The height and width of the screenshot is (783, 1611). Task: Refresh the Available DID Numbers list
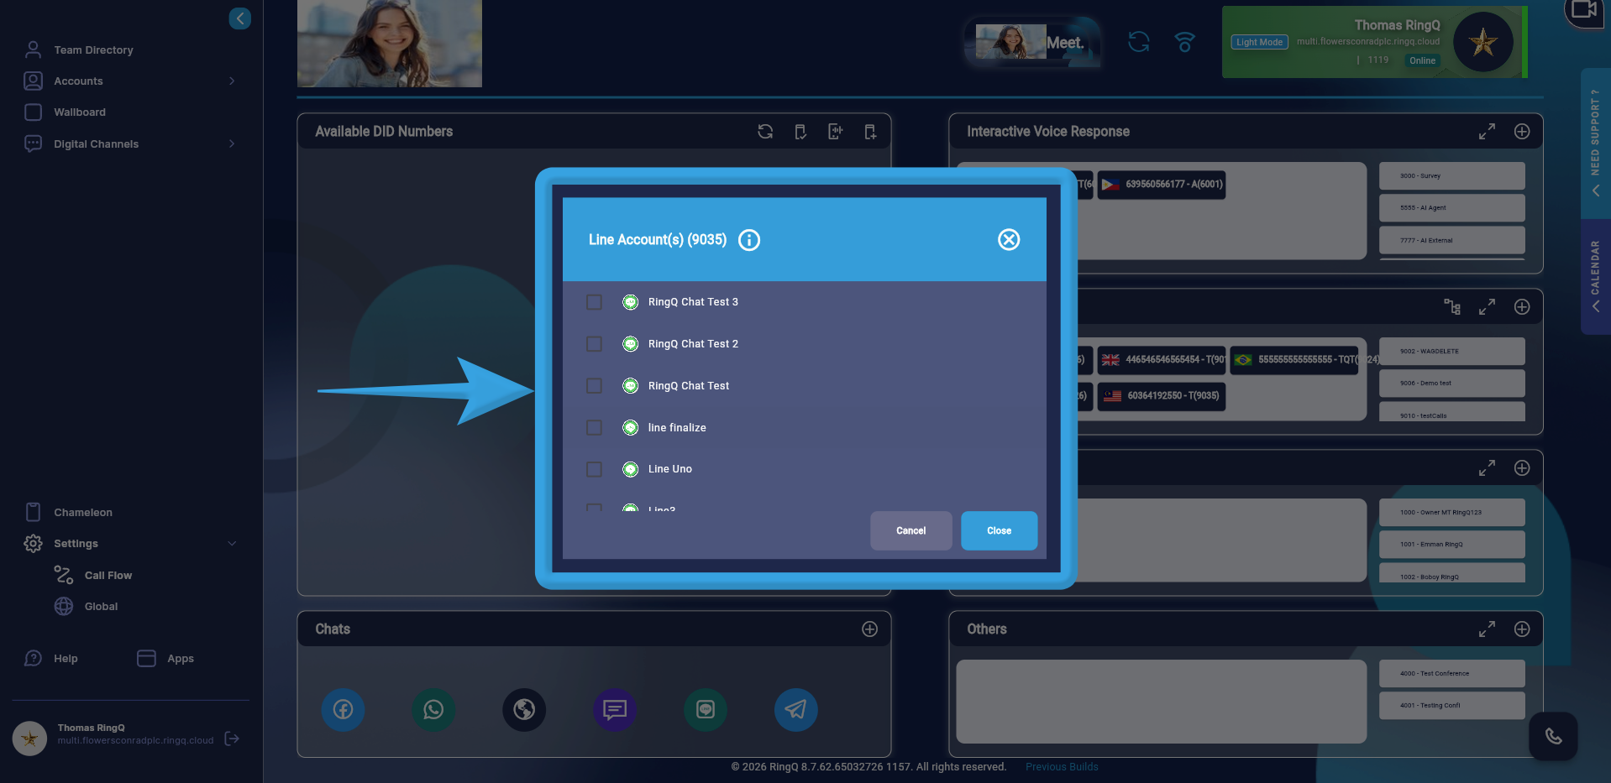[x=765, y=132]
